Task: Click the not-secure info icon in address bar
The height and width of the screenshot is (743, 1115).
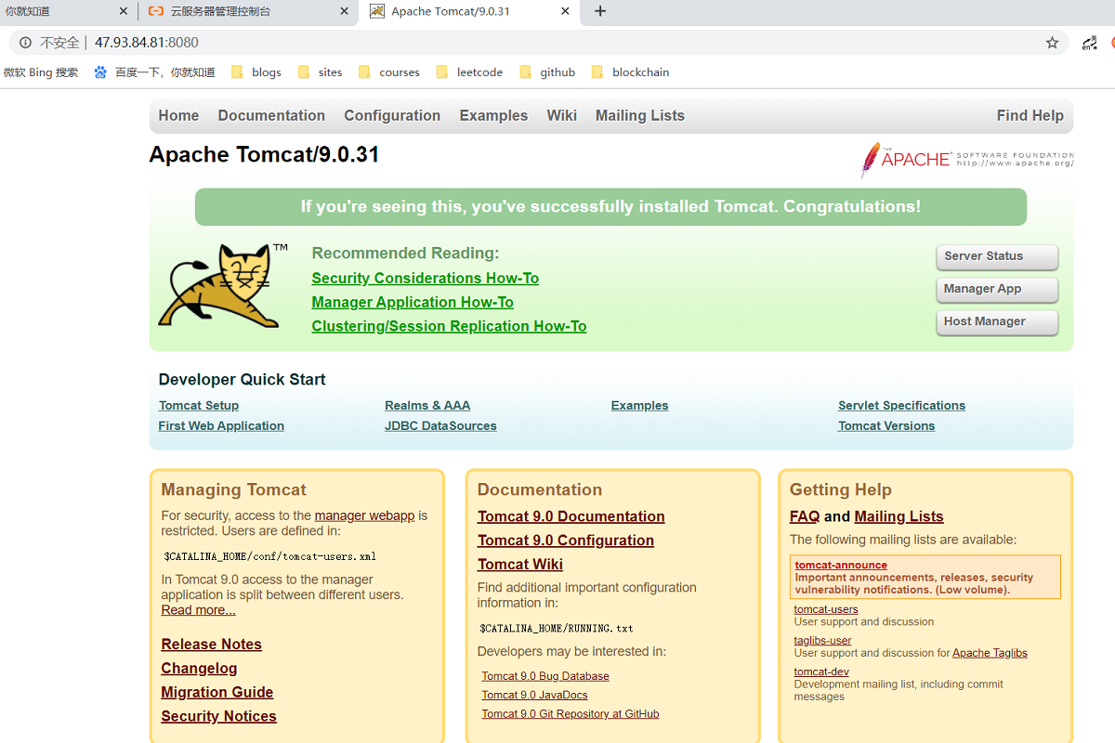Action: tap(25, 43)
